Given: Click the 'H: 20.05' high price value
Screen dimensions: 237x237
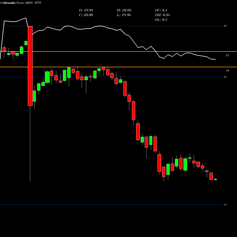Looking at the screenshot, I should (x=124, y=10).
